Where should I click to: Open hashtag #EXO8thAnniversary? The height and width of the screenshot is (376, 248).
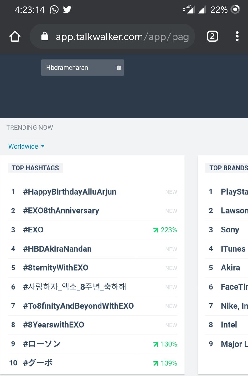(x=61, y=211)
